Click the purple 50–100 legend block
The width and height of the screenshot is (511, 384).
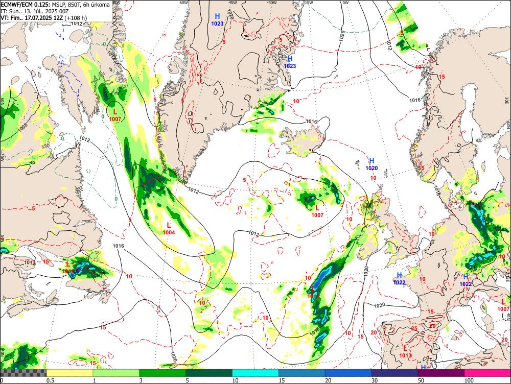tap(442, 373)
